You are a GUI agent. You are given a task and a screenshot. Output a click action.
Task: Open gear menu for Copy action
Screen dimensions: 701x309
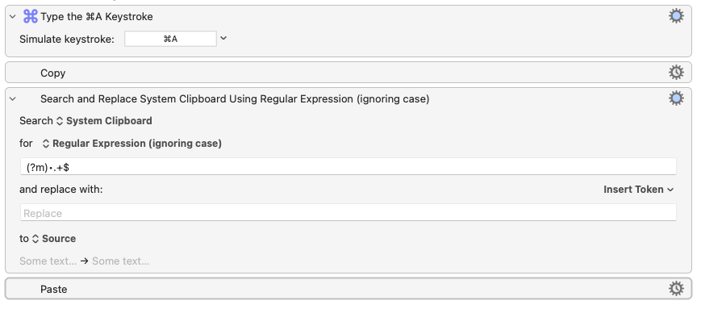coord(676,73)
